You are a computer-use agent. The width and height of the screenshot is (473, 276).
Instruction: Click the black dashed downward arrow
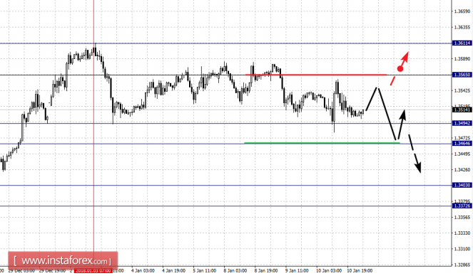click(414, 154)
